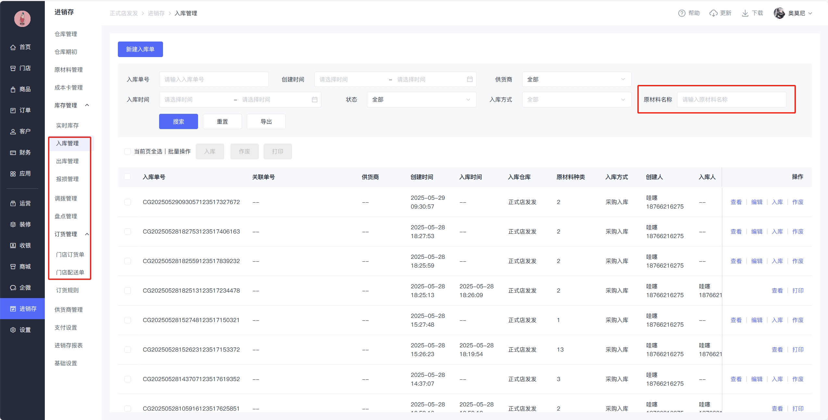Click the 原材料名称 input field
The width and height of the screenshot is (828, 420).
pyautogui.click(x=731, y=100)
